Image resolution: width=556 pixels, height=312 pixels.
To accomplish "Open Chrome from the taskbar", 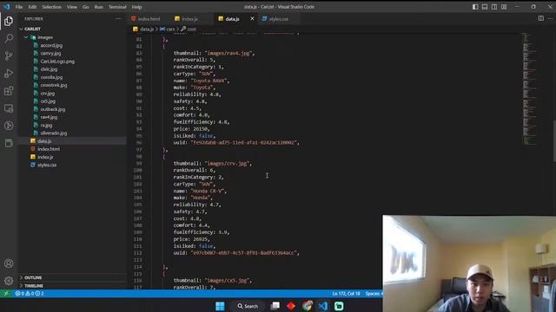I will (307, 306).
